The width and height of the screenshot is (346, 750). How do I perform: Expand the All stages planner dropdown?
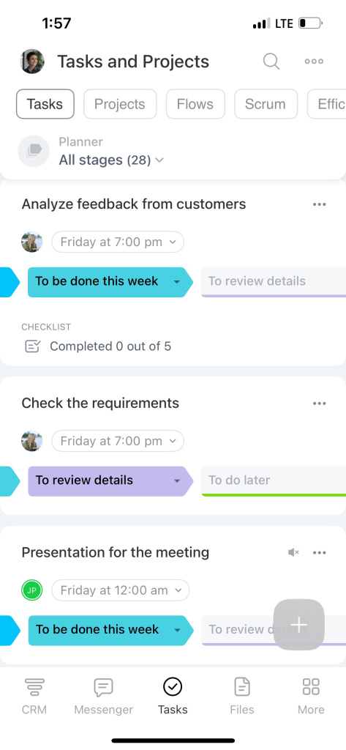tap(111, 160)
